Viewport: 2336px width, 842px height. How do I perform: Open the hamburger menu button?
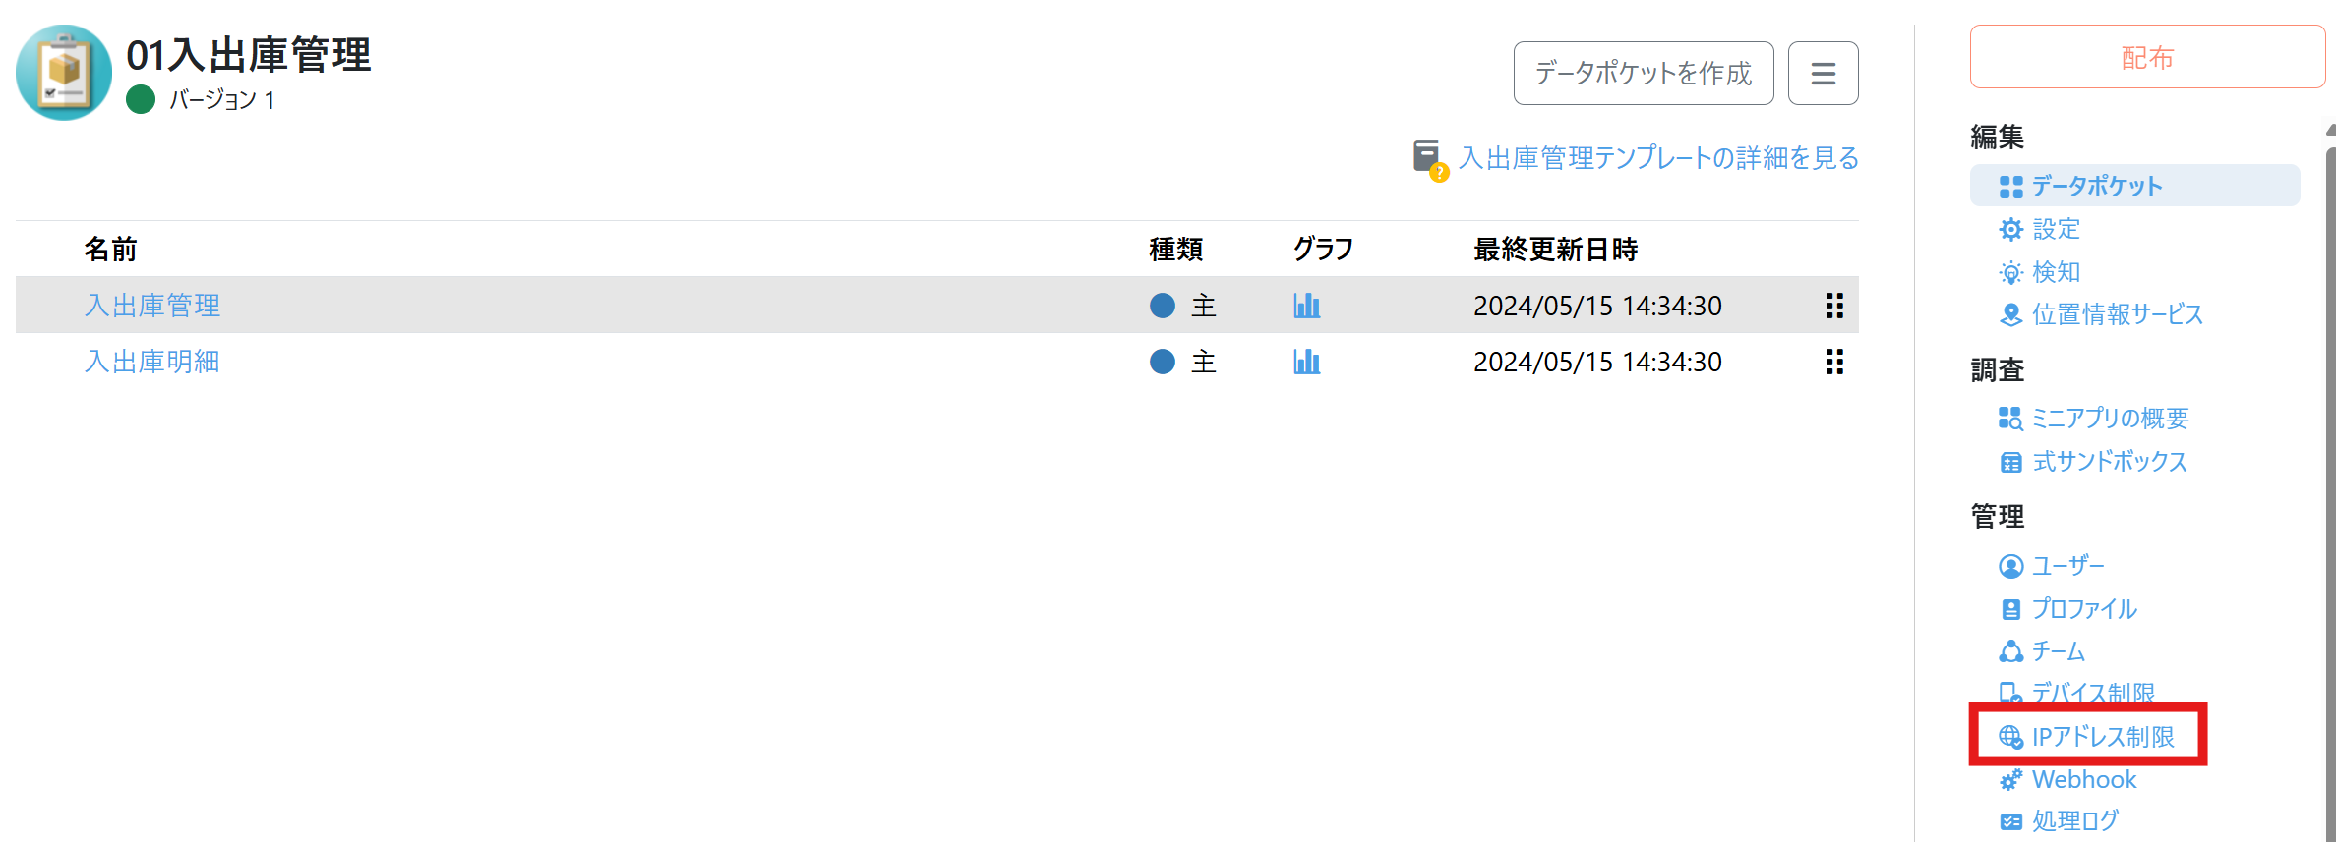pos(1823,74)
